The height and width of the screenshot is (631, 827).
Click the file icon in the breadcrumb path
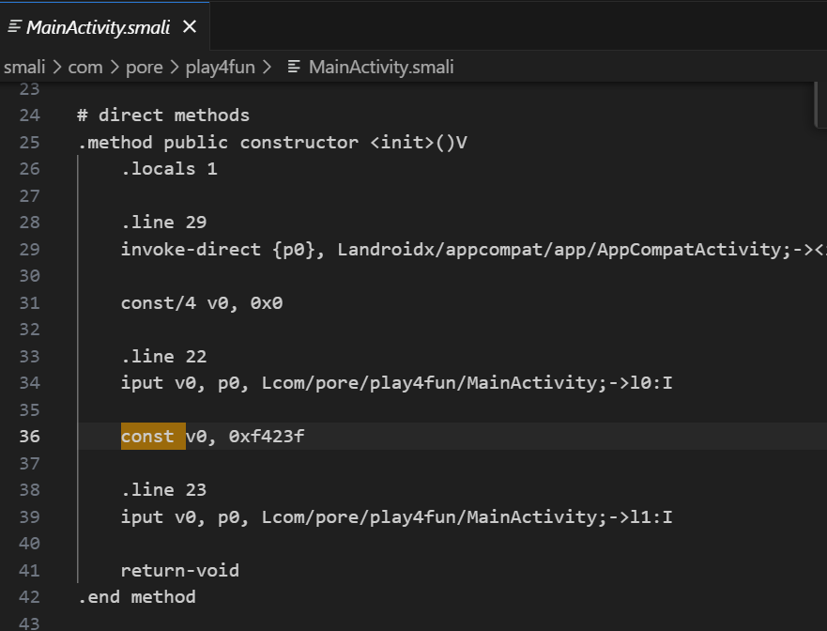294,67
